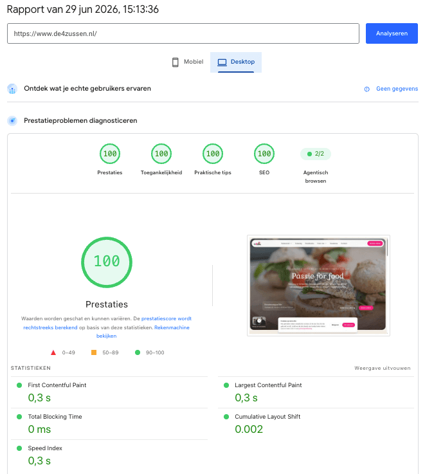Click the Largest Contentful Paint green dot

coord(226,385)
